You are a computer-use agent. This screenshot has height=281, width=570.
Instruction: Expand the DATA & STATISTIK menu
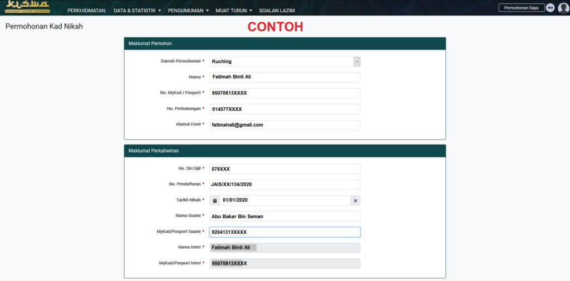(x=137, y=11)
